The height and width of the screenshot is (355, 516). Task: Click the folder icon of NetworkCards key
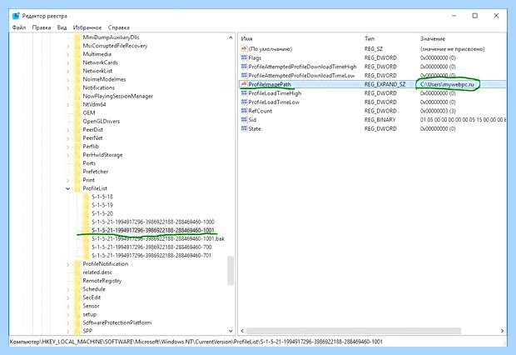[x=77, y=62]
